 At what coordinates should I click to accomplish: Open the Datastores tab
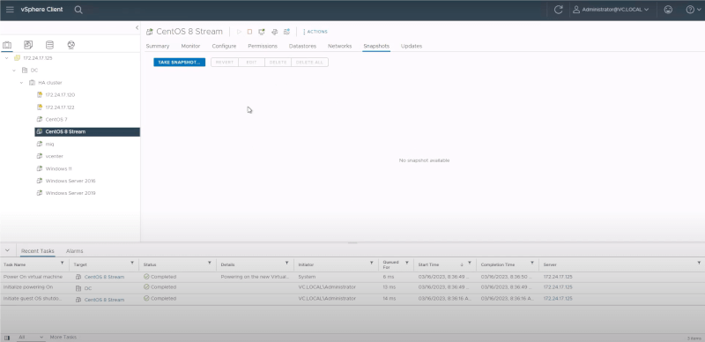(302, 46)
